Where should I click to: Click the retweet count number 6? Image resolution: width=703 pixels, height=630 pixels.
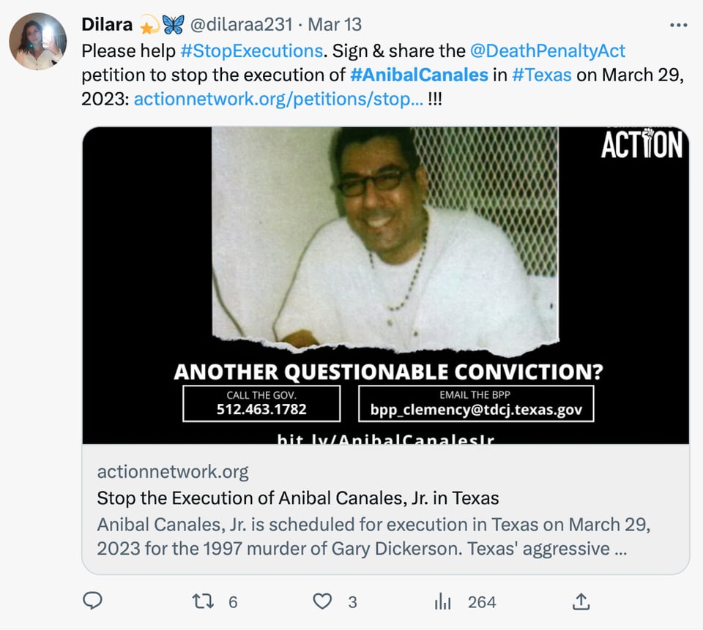pyautogui.click(x=233, y=602)
